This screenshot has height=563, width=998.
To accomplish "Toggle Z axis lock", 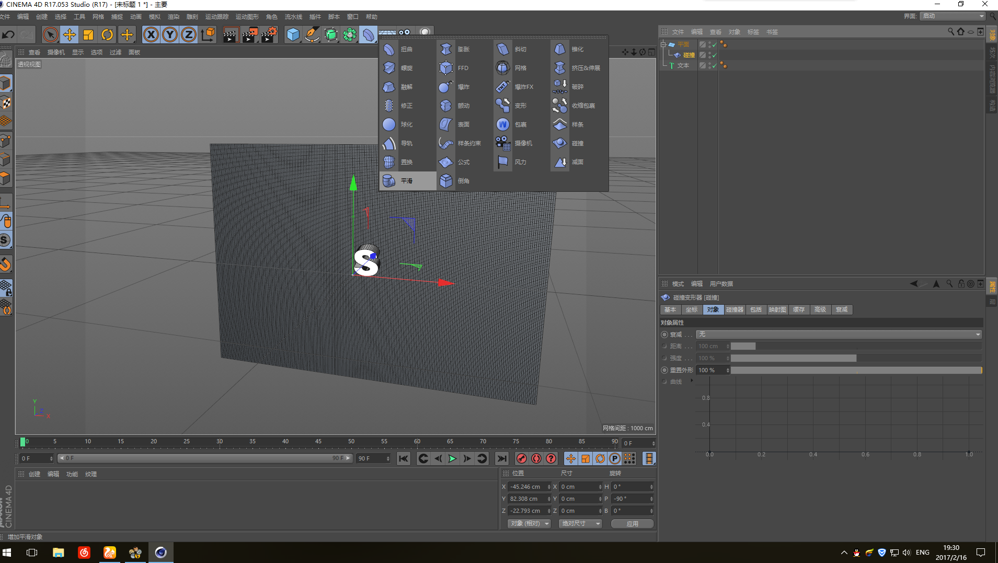I will [189, 35].
